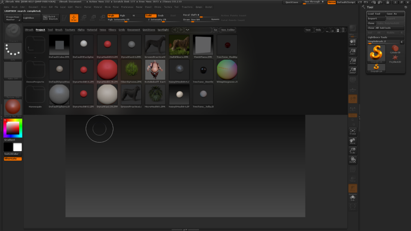The image size is (411, 231).
Task: Click Clone All SubTools
Action: tap(385, 28)
